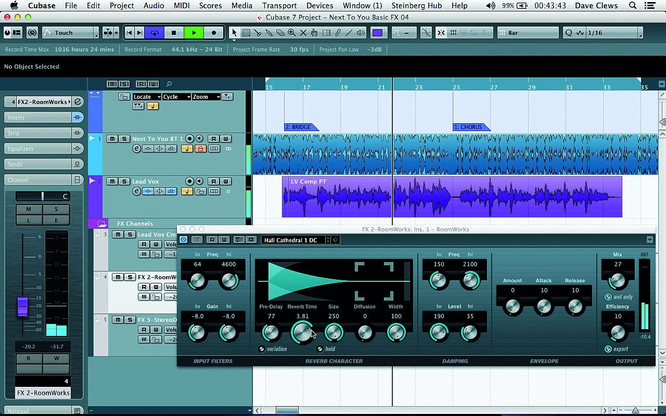Enable the wet only button in RoomWorks
The image size is (666, 416).
[x=608, y=297]
